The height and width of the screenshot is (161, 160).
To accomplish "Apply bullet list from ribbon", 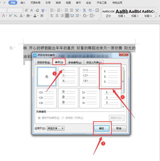I will point(52,10).
